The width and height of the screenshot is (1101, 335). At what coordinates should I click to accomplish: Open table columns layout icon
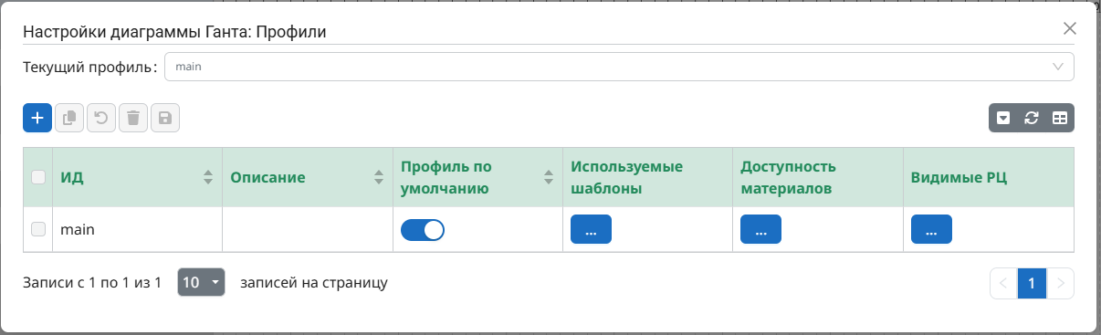[1060, 118]
